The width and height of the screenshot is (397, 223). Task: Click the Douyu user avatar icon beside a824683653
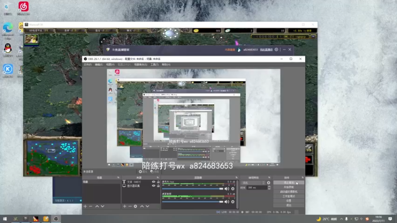tap(239, 50)
